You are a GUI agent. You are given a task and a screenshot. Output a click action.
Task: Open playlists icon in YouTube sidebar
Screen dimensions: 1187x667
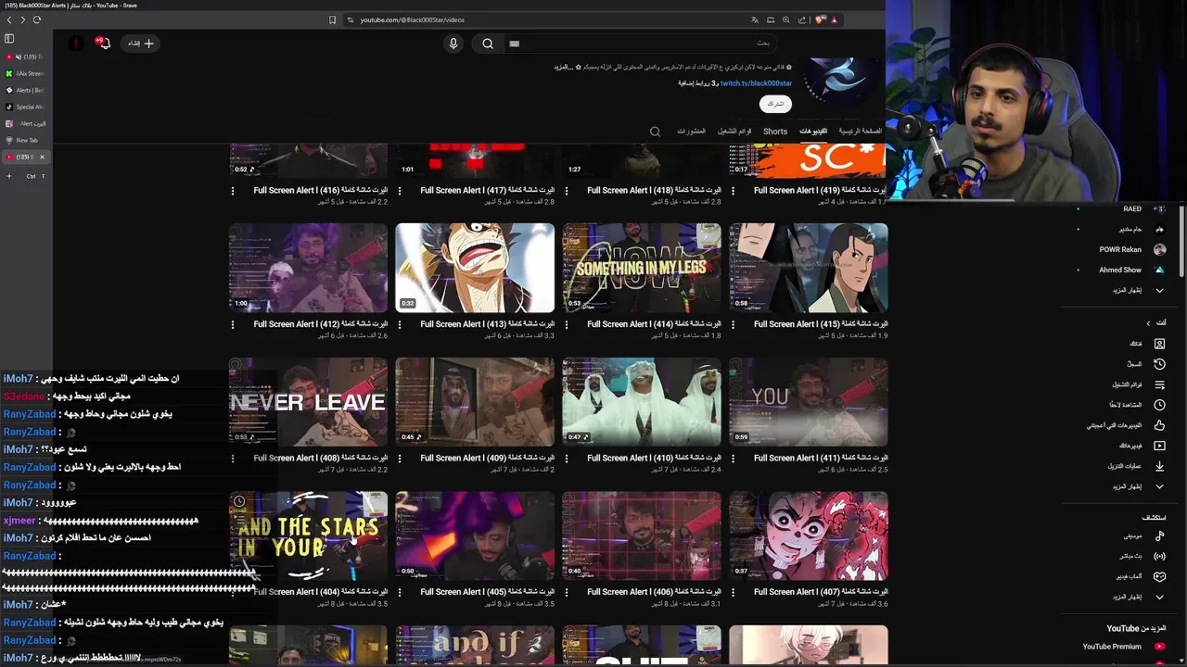[1159, 384]
